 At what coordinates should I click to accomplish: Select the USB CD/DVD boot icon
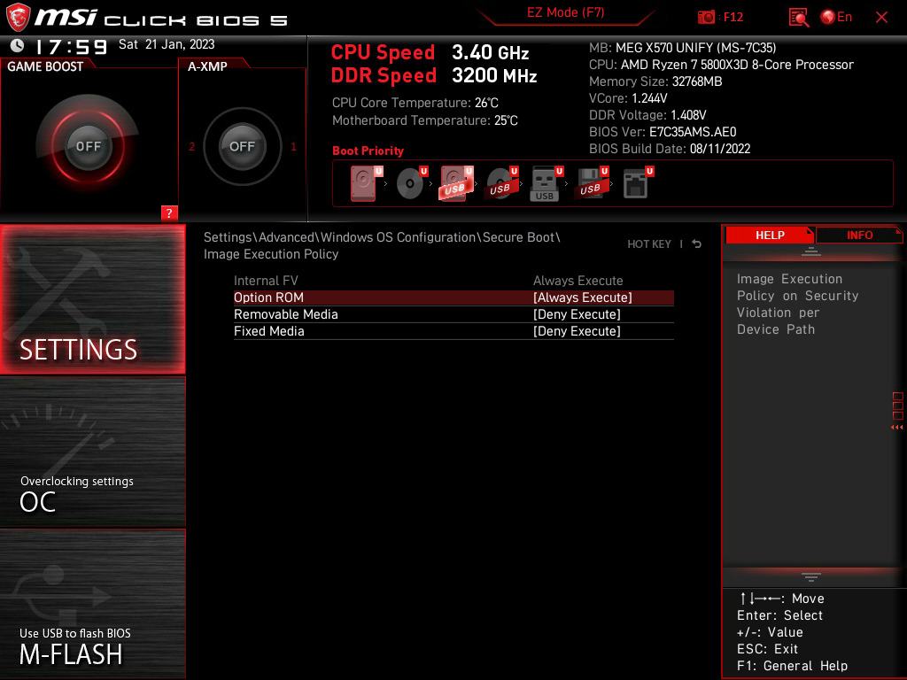[501, 184]
